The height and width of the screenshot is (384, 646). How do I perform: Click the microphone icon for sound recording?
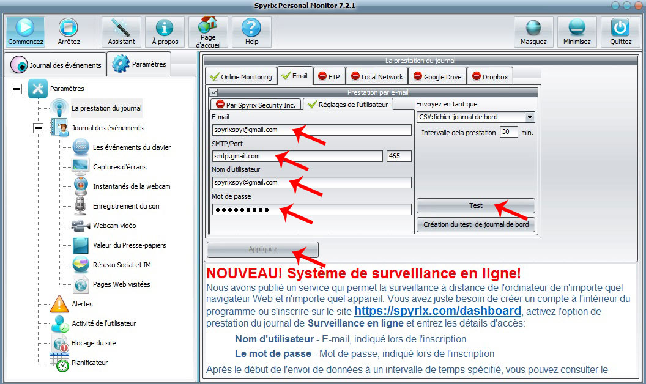[x=80, y=205]
